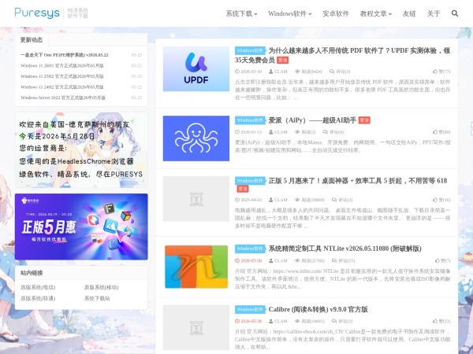Open the search icon in the header
Viewport: 473px width, 354px height.
click(455, 13)
